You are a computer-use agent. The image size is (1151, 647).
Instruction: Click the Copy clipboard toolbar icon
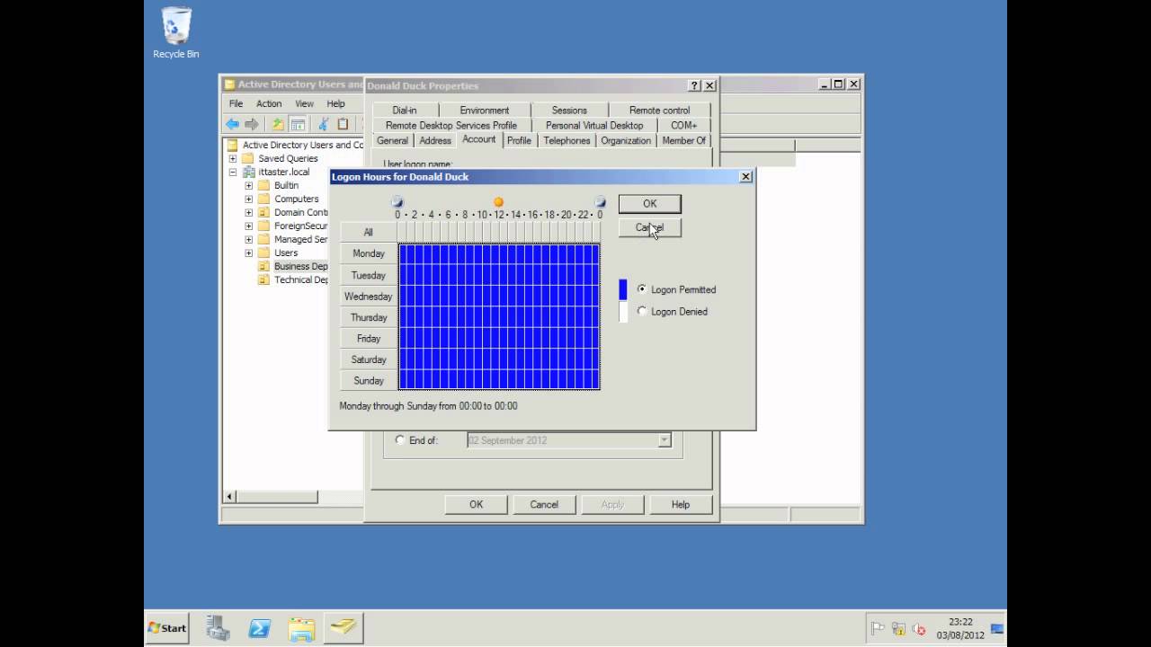pyautogui.click(x=343, y=124)
